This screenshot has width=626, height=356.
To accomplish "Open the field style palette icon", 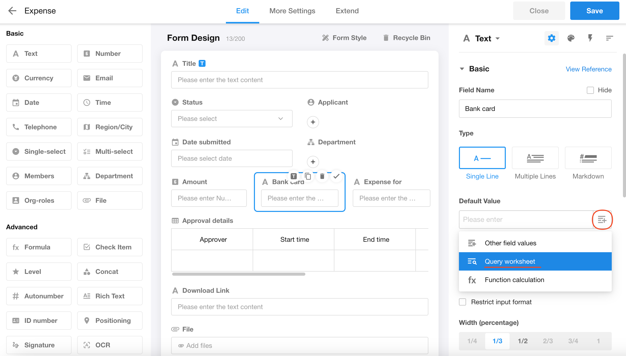I will coord(571,38).
